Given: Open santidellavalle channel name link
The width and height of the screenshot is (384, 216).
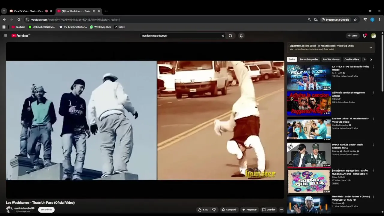Looking at the screenshot, I should pos(24,208).
